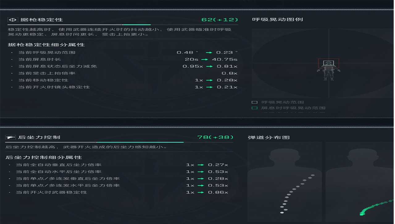Click green arrow in 当前开火时武器稳定性 row
395x224 pixels.
pos(201,192)
